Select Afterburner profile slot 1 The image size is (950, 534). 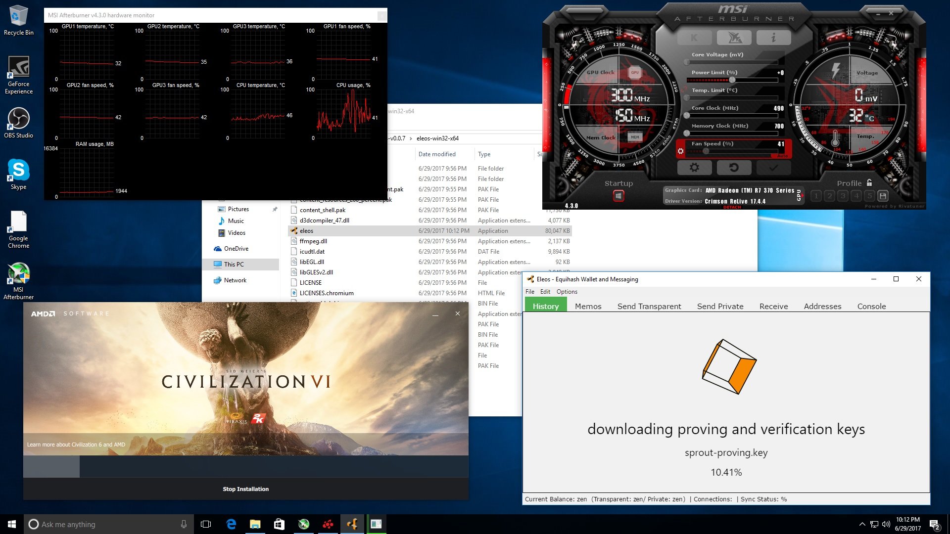point(816,196)
